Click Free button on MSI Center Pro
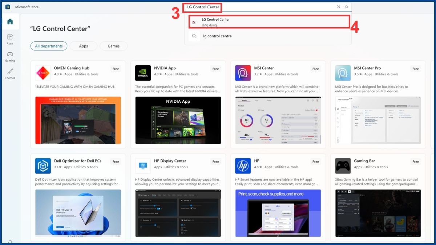The width and height of the screenshot is (436, 245). point(415,69)
